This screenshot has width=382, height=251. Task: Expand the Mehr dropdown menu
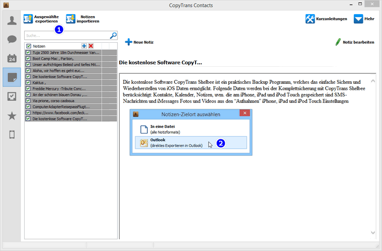364,19
